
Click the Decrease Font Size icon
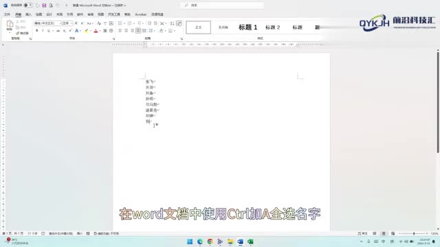82,23
